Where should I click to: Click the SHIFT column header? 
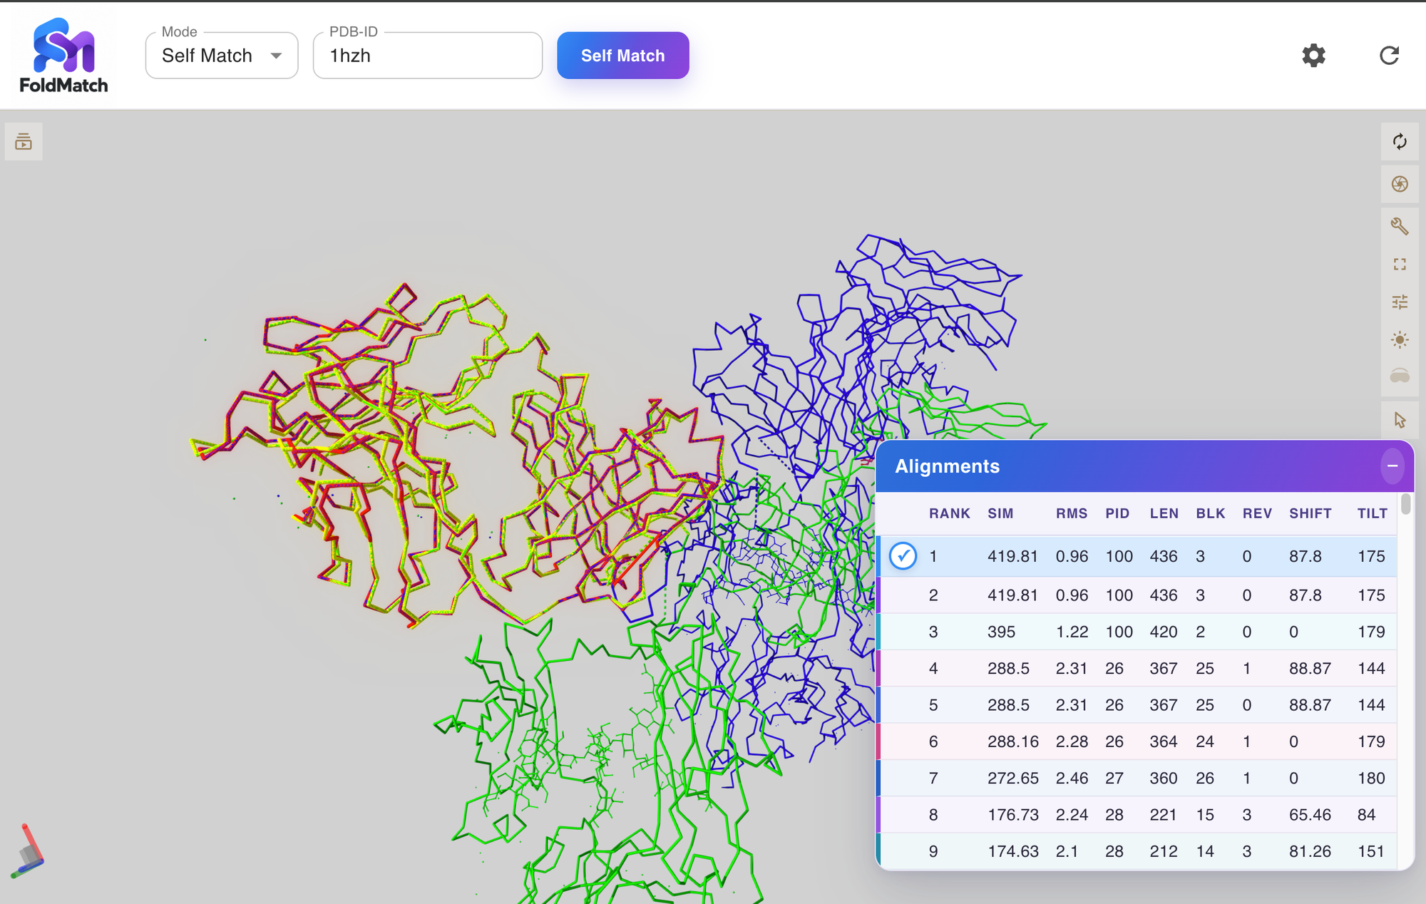pos(1310,513)
